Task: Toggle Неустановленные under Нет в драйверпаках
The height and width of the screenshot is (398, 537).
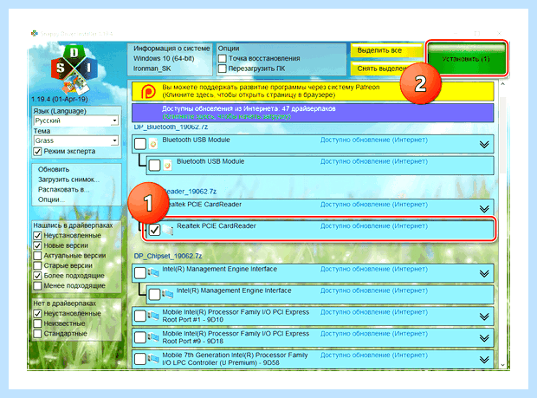Action: click(x=37, y=314)
